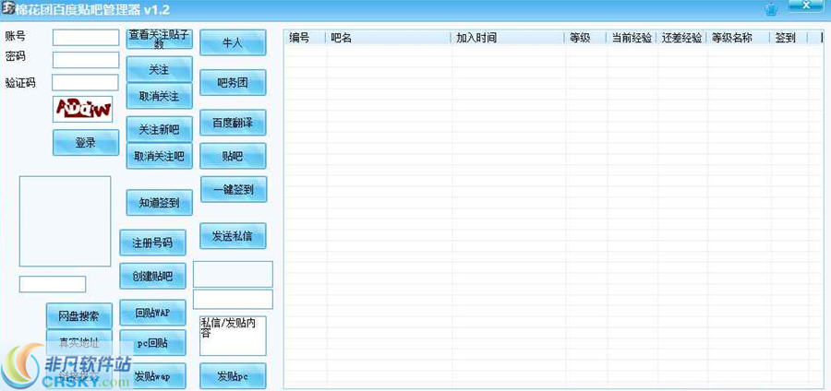Sort by the 签到 column header

coord(789,38)
